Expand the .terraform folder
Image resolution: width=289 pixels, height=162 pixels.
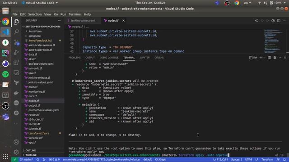35,31
